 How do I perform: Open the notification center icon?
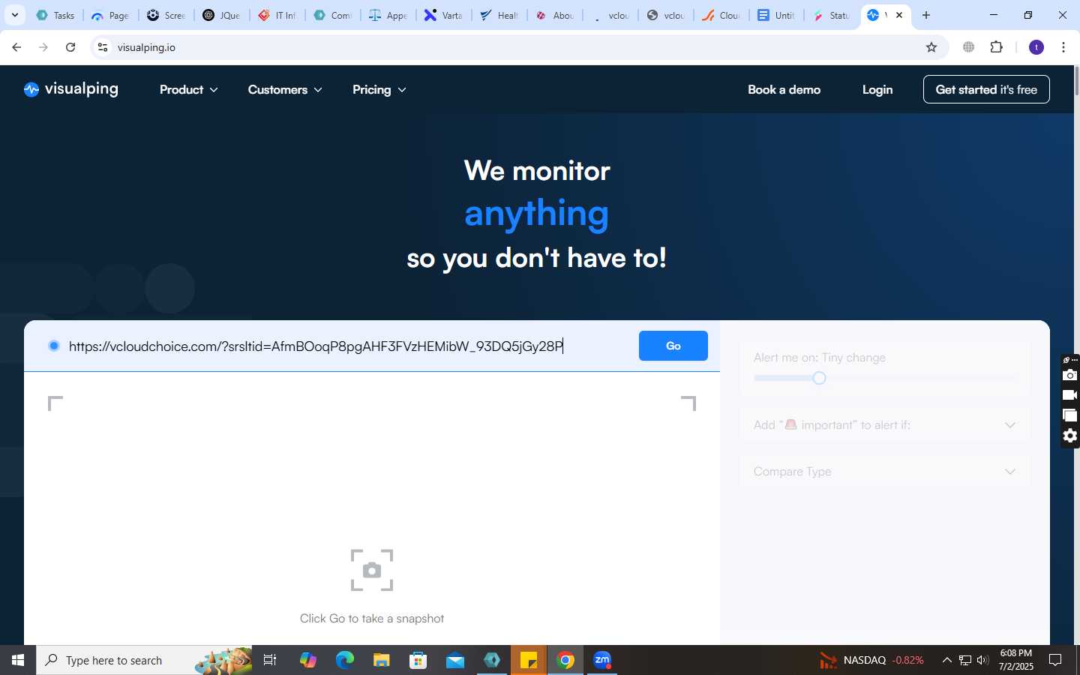pyautogui.click(x=1055, y=660)
